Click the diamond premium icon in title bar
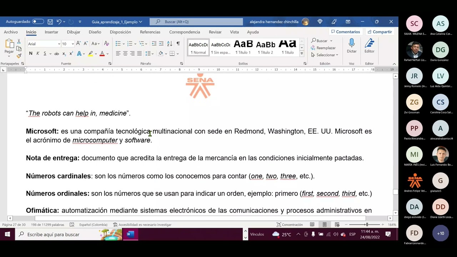Image resolution: width=457 pixels, height=257 pixels. [320, 22]
